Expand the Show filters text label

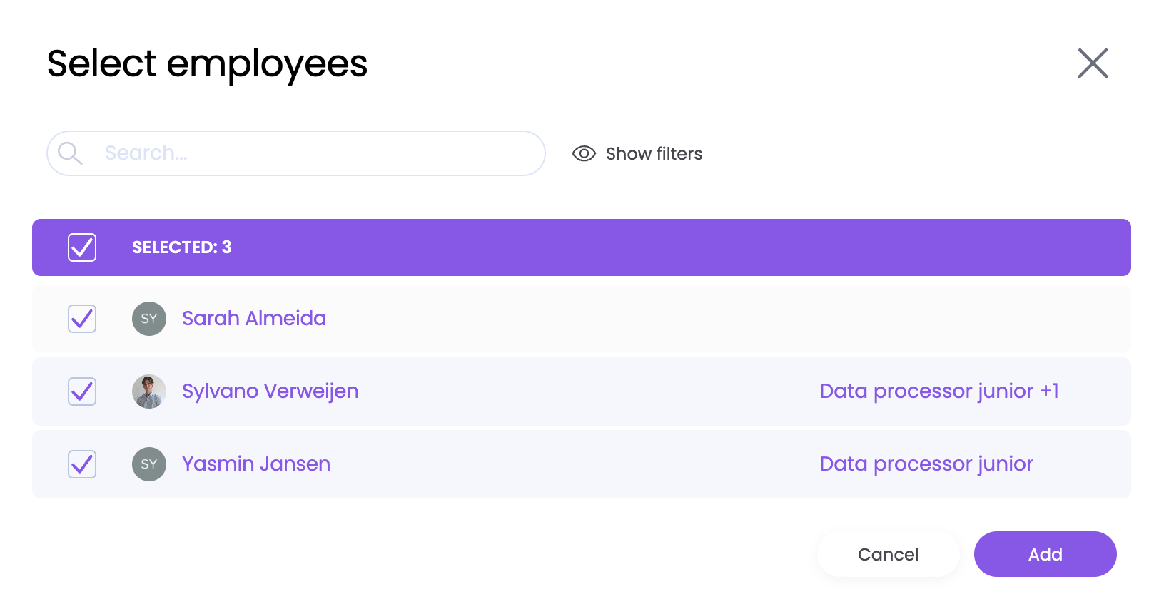click(x=654, y=154)
